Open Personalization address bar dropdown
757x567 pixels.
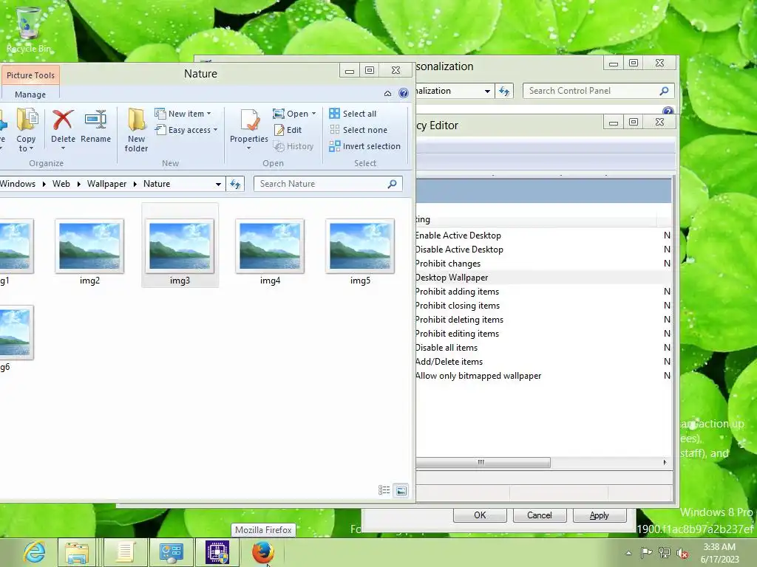pyautogui.click(x=488, y=91)
